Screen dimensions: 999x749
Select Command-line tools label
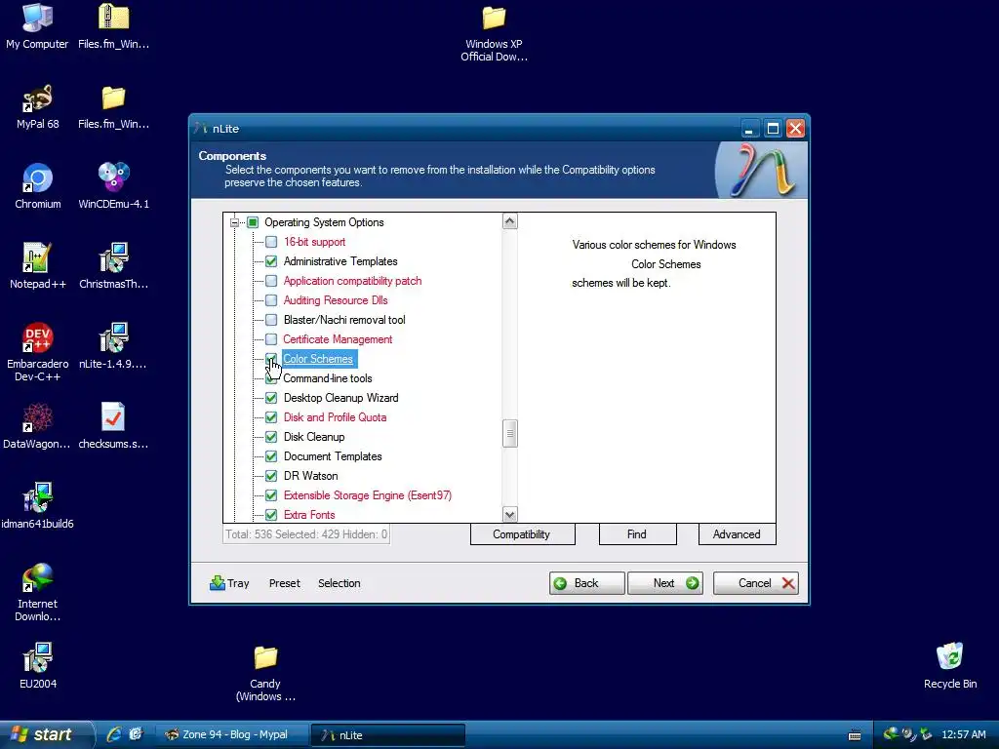[x=328, y=378]
